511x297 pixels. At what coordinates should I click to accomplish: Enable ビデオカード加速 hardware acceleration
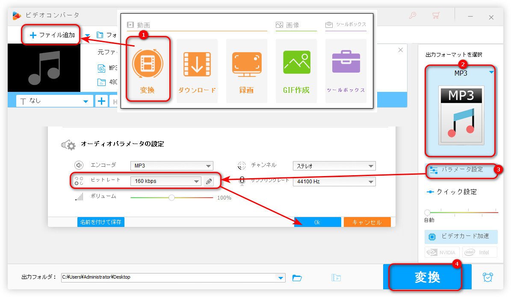[x=461, y=237]
